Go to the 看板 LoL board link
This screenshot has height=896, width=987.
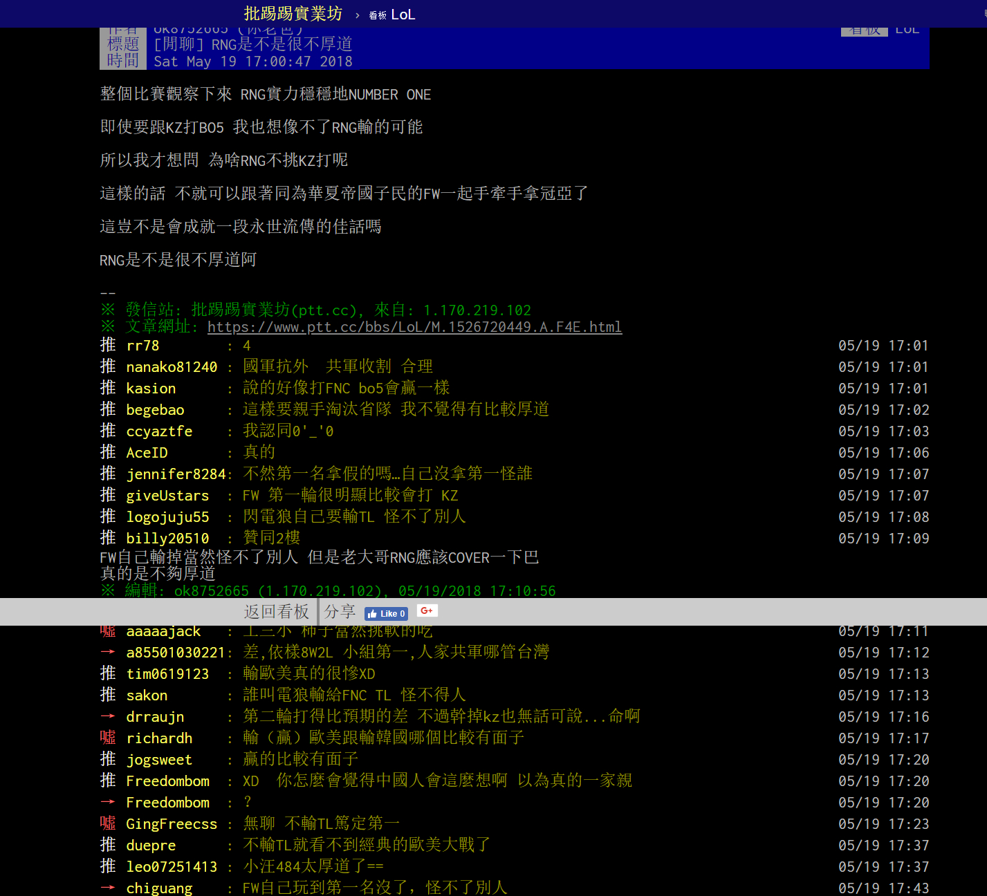pos(391,15)
